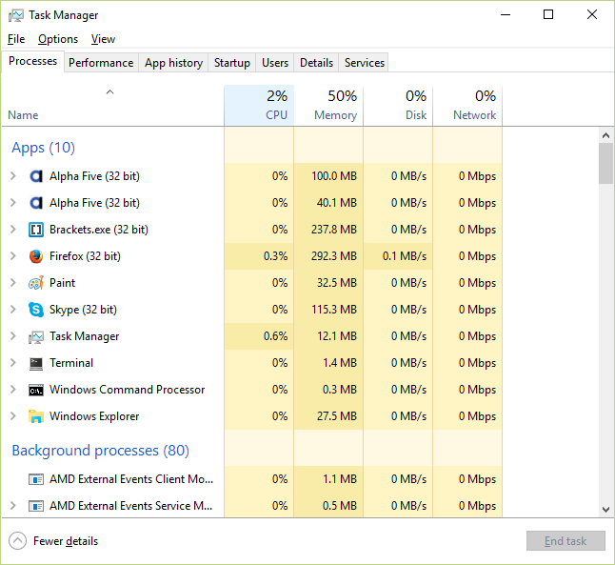The height and width of the screenshot is (565, 615).
Task: Select the Firefox (32 bit) row name
Action: (x=85, y=256)
